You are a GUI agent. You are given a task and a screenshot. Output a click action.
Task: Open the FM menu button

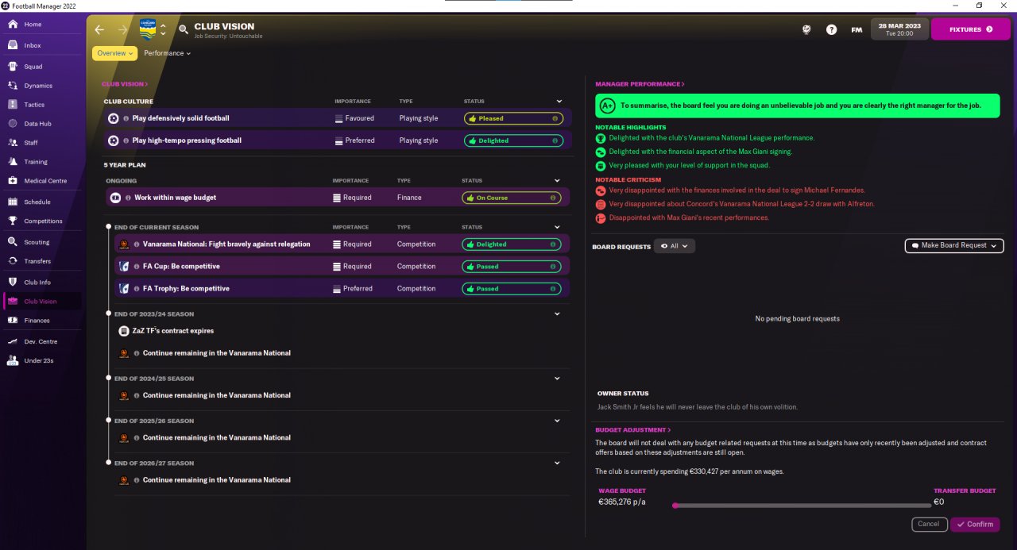[857, 29]
